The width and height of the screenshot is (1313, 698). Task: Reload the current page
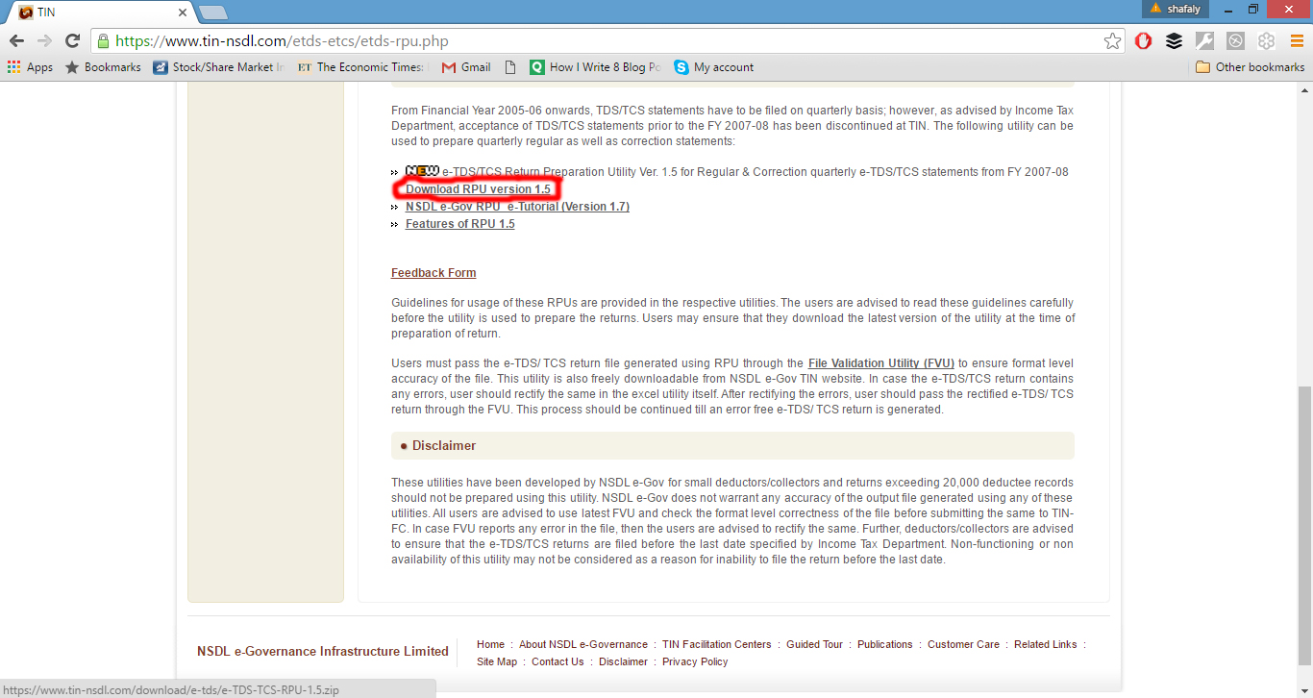click(72, 41)
